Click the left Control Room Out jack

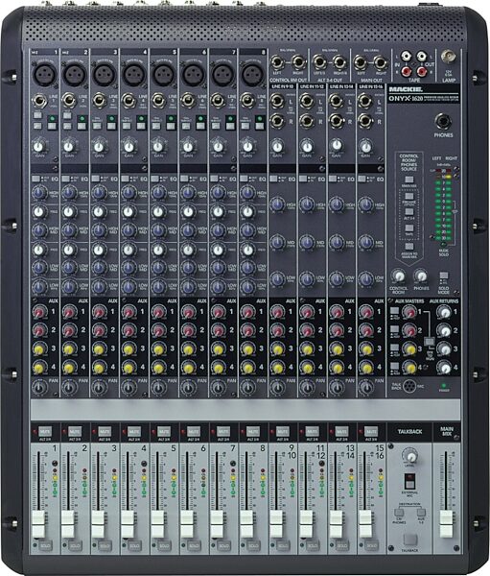coord(278,62)
